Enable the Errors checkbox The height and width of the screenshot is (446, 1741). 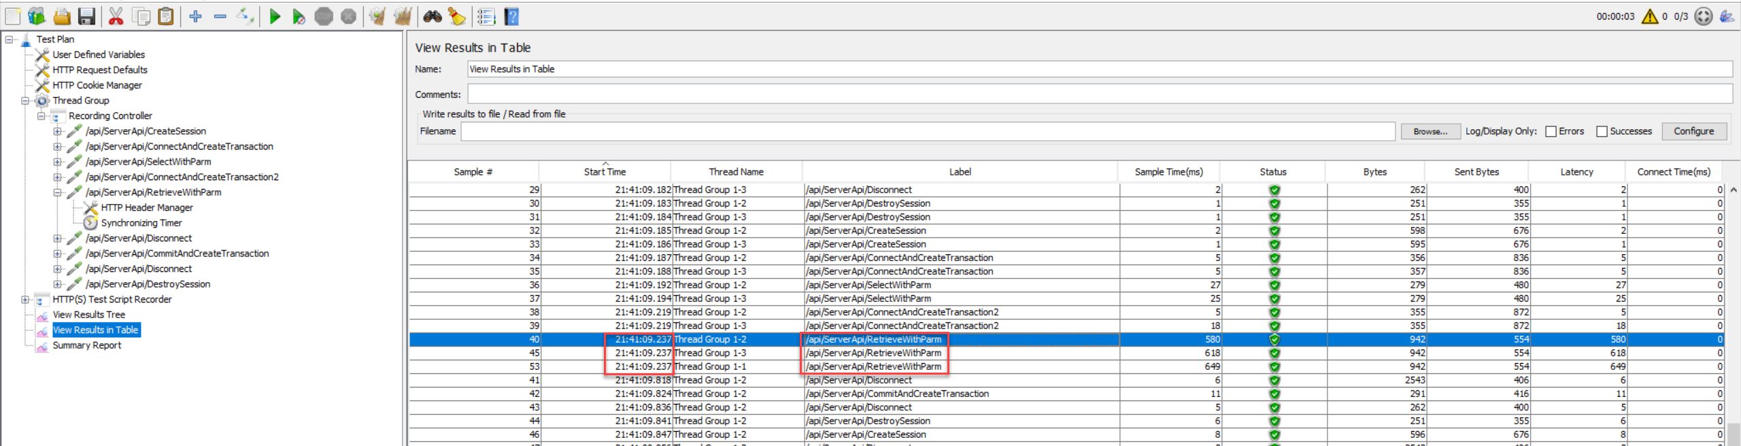[1551, 131]
